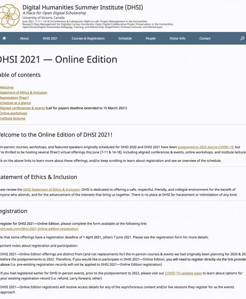This screenshot has height=299, width=246.
Task: Open the About menu
Action: pos(24,38)
